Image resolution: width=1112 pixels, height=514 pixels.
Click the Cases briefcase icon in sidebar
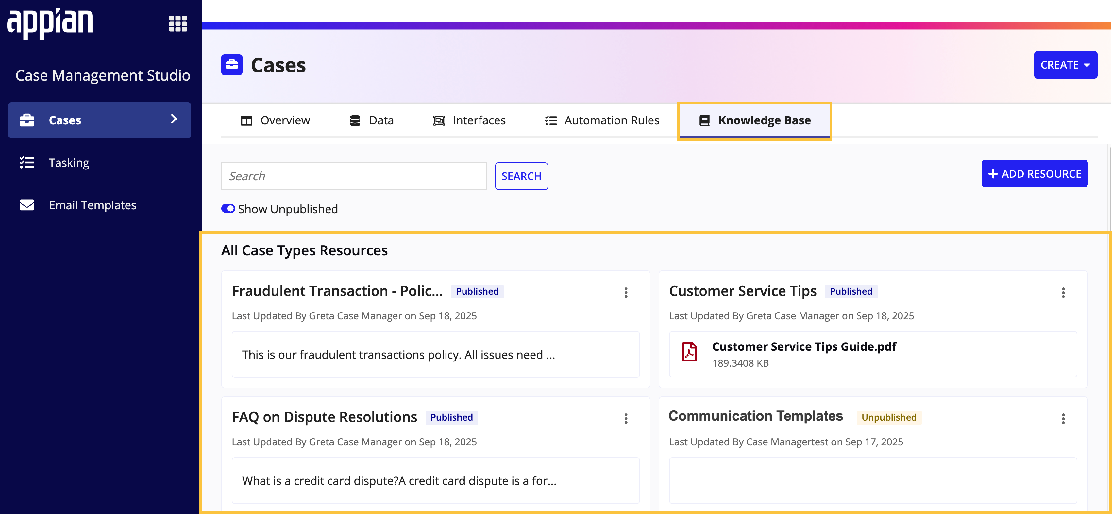[x=27, y=120]
